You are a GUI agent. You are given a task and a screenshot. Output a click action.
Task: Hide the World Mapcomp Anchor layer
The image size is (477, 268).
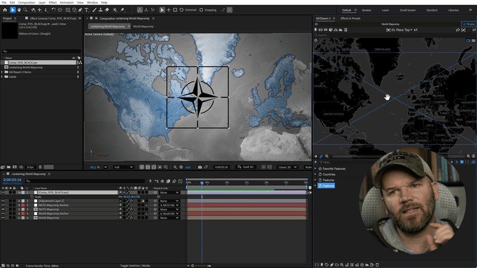[x=3, y=214]
